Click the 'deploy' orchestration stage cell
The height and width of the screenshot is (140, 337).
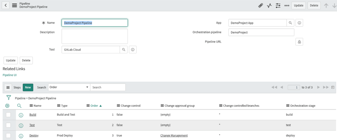pos(290,136)
